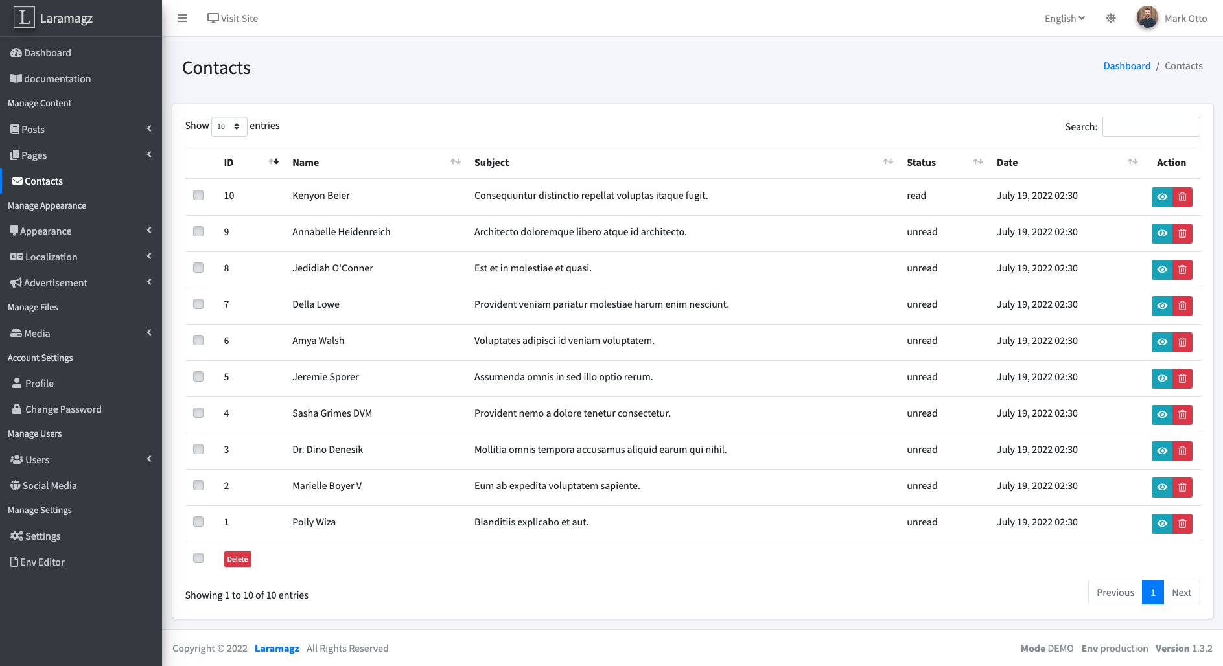Expand the Media sidebar section

coord(36,333)
